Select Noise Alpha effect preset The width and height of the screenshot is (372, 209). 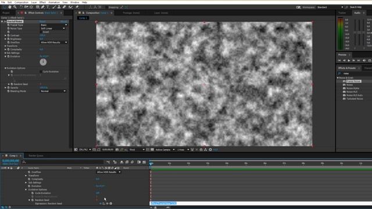pyautogui.click(x=353, y=88)
